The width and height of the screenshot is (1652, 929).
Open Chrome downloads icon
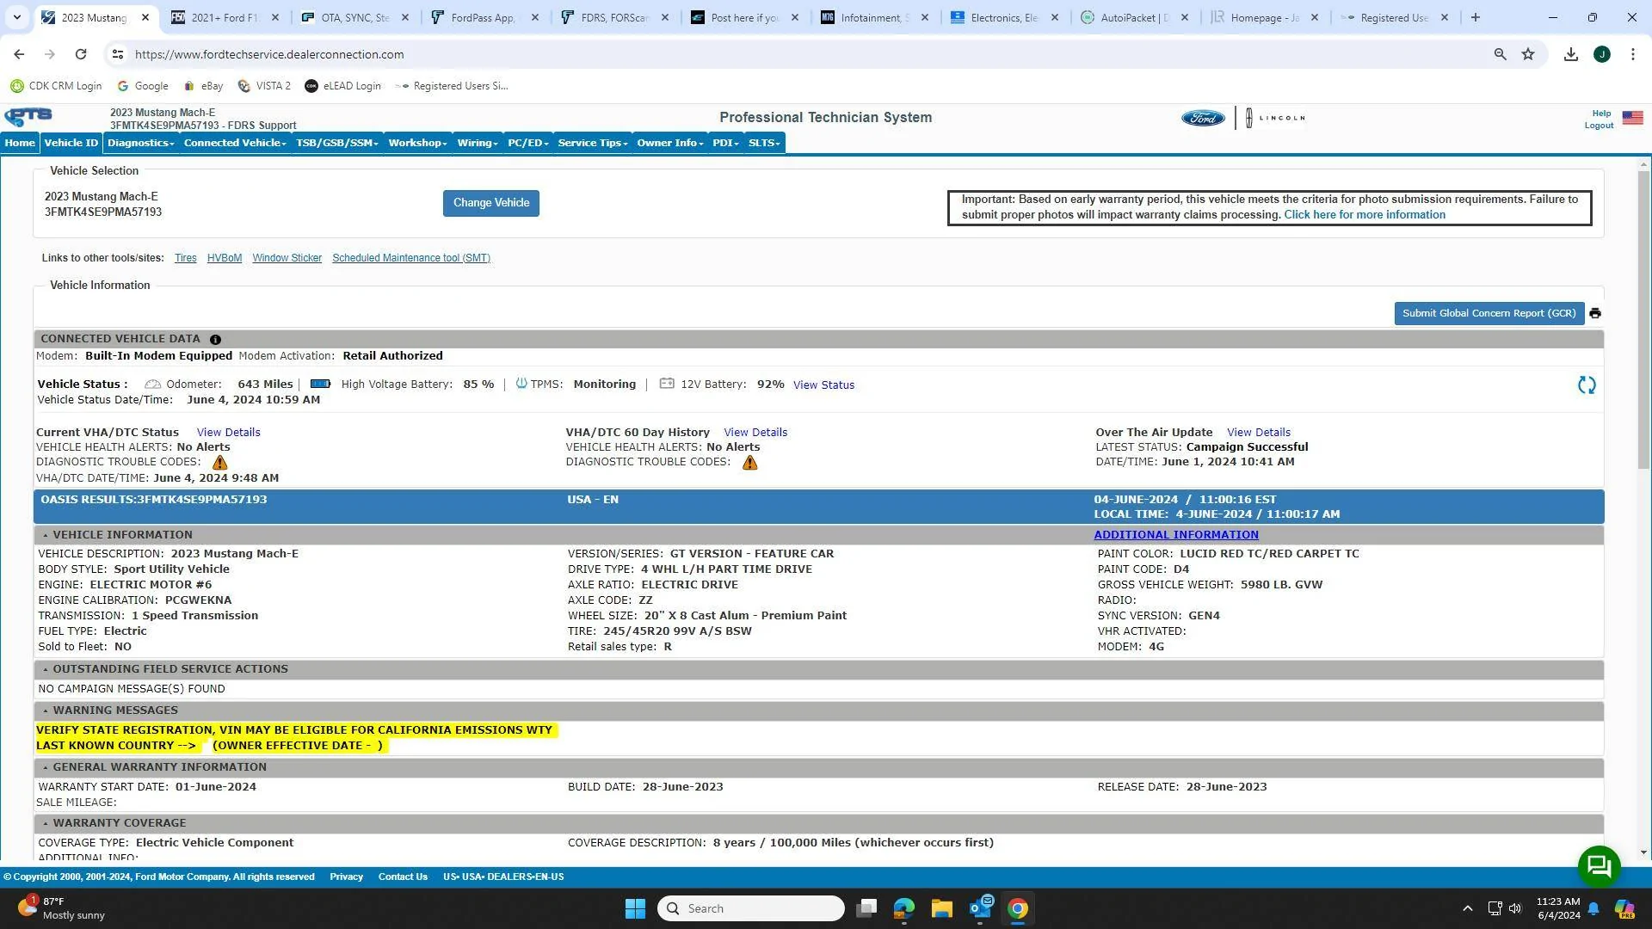tap(1571, 54)
